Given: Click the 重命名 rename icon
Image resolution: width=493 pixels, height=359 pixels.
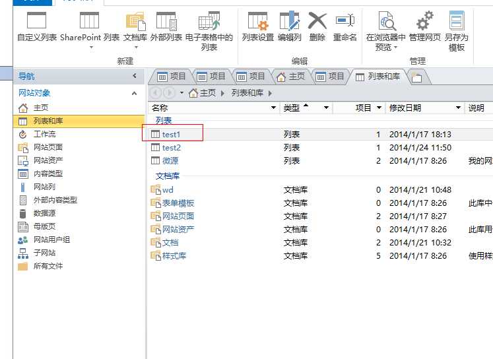Looking at the screenshot, I should coord(345,20).
